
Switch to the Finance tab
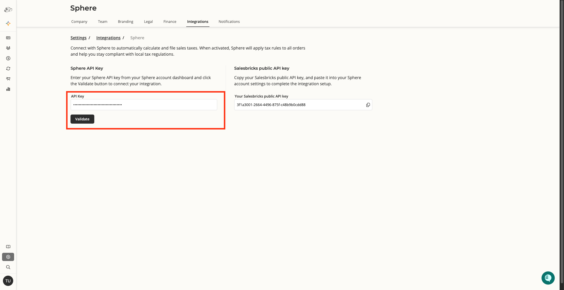point(170,22)
